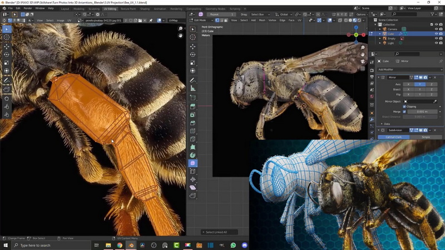Select the Scale tool in the 3D viewport toolbar
The image size is (445, 250).
(192, 63)
